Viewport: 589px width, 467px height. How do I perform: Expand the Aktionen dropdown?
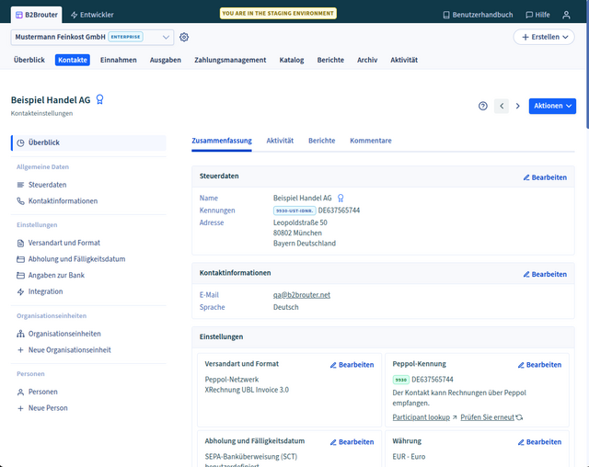(552, 106)
